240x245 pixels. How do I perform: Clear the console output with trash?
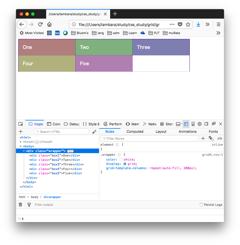pyautogui.click(x=20, y=205)
